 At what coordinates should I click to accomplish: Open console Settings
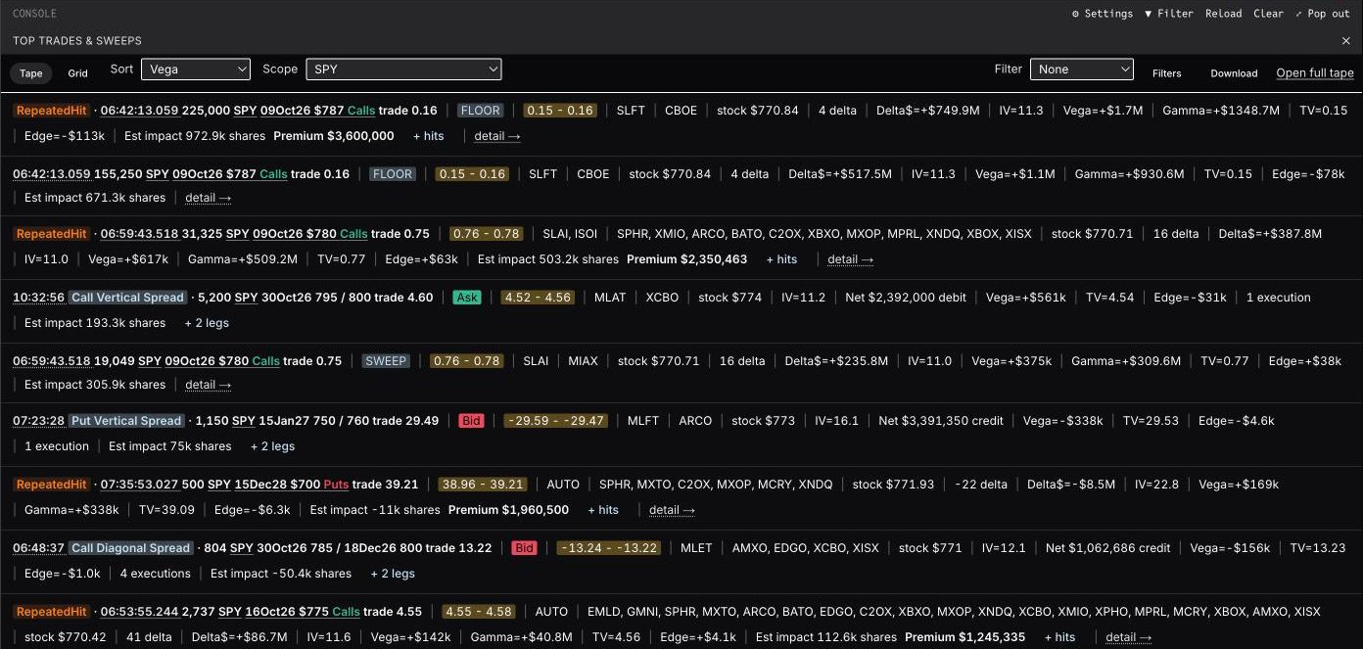[1102, 14]
